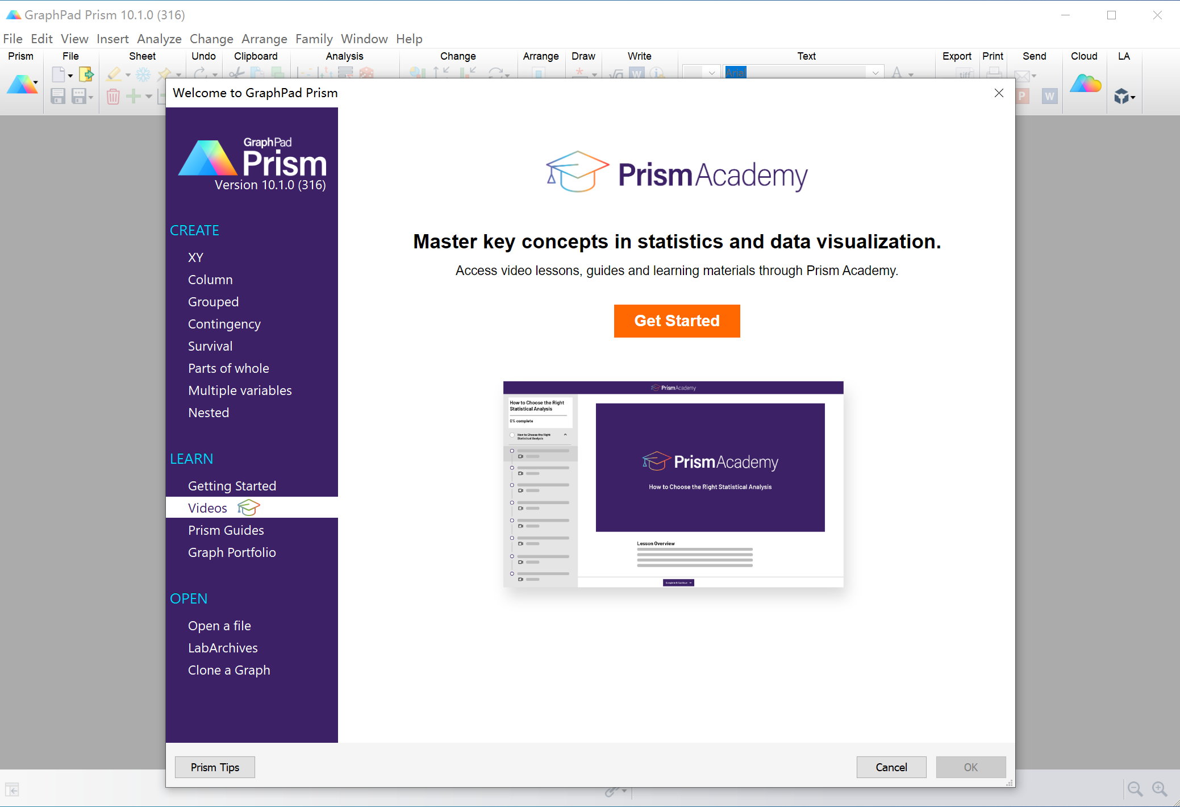1180x807 pixels.
Task: Click the Draw toolbar section icon
Action: click(583, 74)
